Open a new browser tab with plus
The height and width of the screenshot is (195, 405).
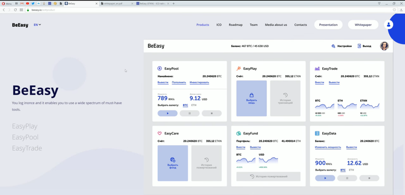point(173,4)
